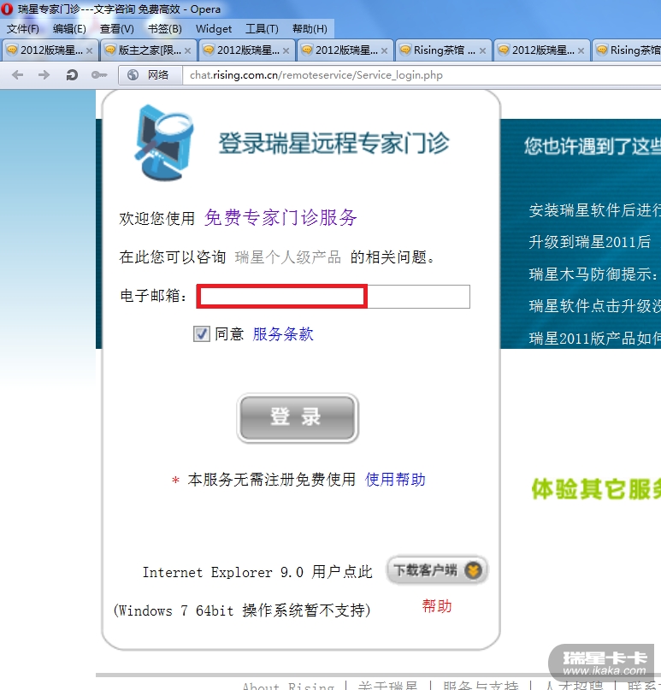Open the 编辑(E) menu
661x690 pixels.
tap(69, 29)
